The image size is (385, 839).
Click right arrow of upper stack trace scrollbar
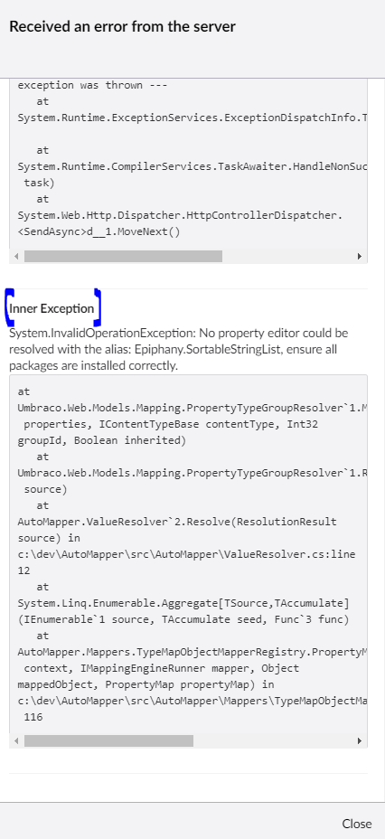[360, 256]
